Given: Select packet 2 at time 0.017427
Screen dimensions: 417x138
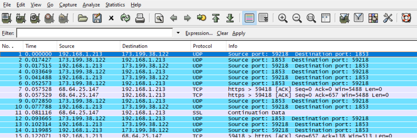Looking at the screenshot, I should coord(208,60).
